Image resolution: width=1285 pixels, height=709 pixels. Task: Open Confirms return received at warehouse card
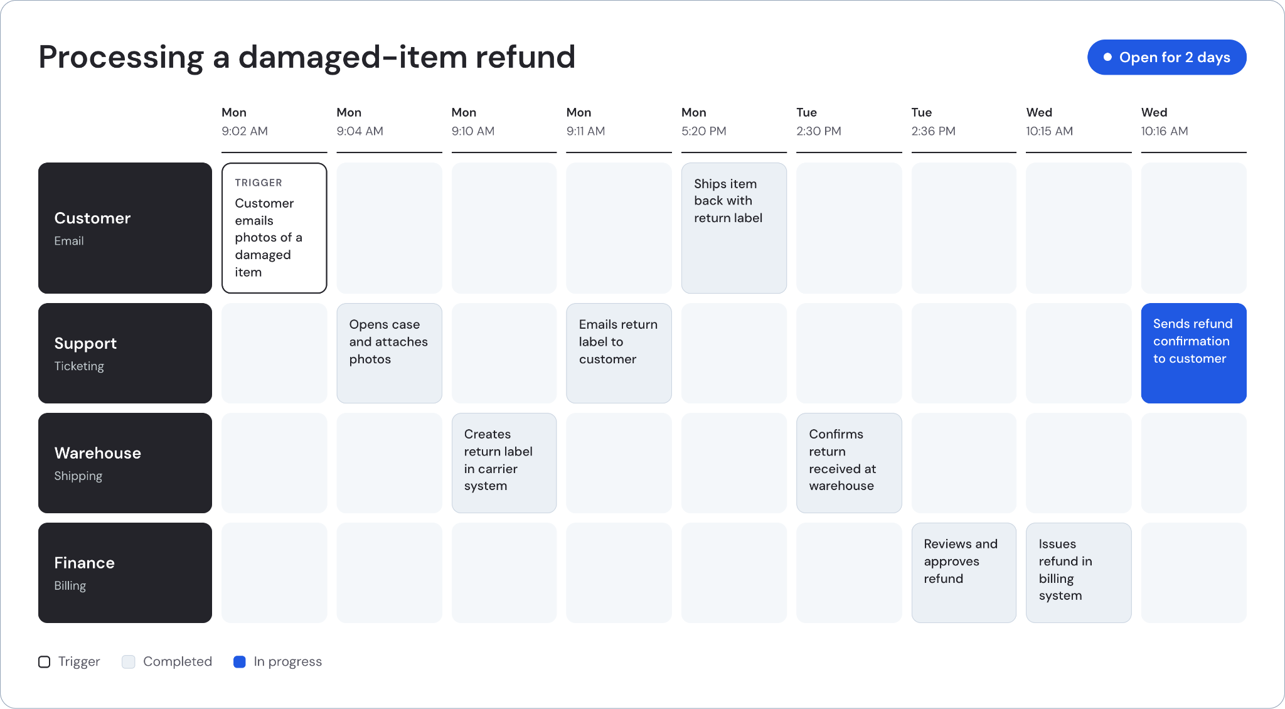click(849, 463)
